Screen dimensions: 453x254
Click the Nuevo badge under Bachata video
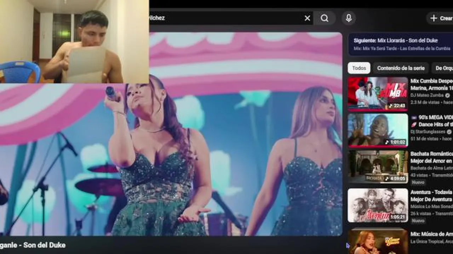point(418,182)
